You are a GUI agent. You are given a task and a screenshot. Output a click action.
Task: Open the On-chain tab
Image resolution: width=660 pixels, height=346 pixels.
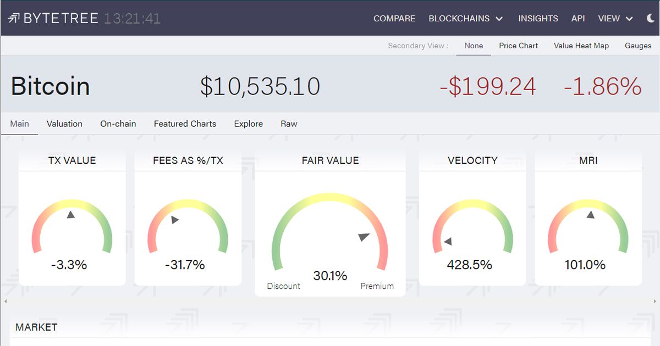[x=118, y=124]
